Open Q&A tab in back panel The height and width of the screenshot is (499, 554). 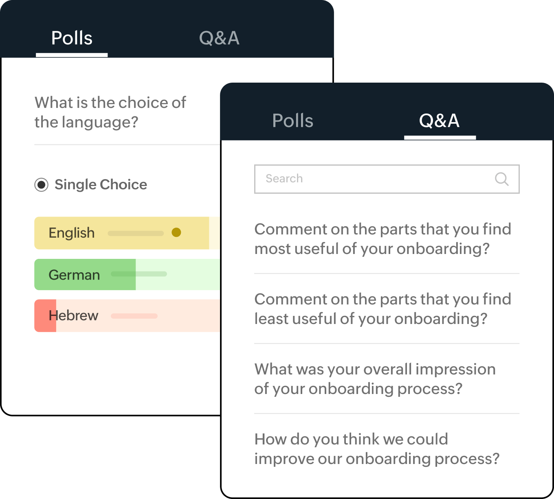219,38
